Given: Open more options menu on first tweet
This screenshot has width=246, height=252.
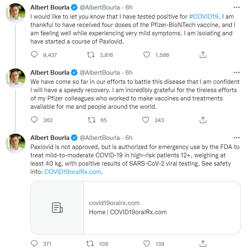Looking at the screenshot, I should point(236,7).
